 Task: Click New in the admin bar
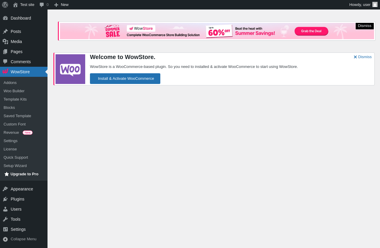pyautogui.click(x=61, y=5)
